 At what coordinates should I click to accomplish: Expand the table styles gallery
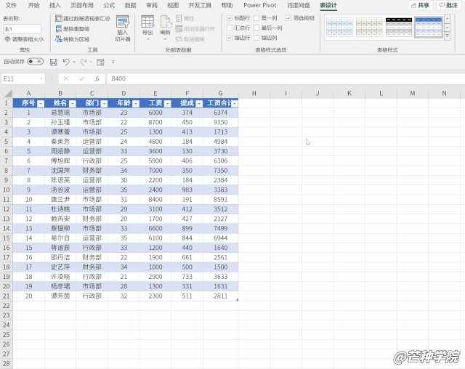click(447, 36)
